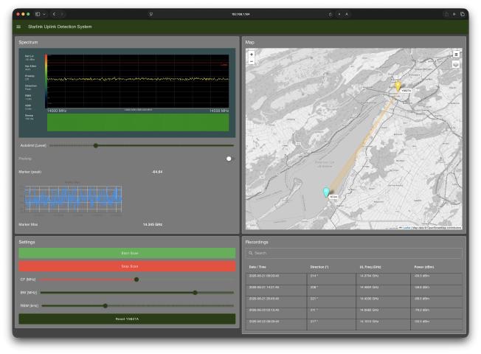Screen dimensions: 481x354
Task: Go back with the browser back arrow
Action: tap(54, 14)
